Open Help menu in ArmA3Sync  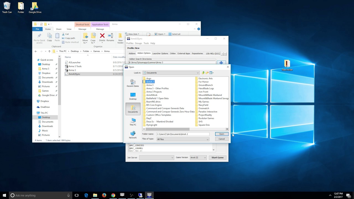click(153, 43)
